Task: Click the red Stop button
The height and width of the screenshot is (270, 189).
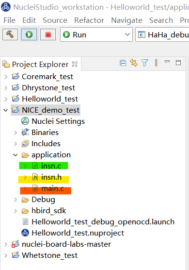Action: tap(48, 34)
